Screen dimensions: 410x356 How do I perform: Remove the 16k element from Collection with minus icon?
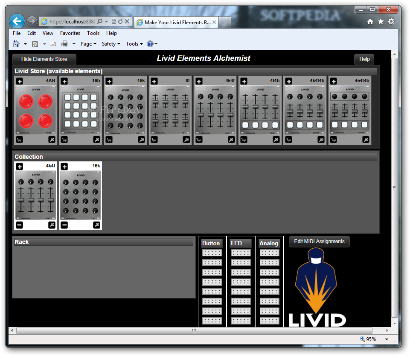[64, 225]
